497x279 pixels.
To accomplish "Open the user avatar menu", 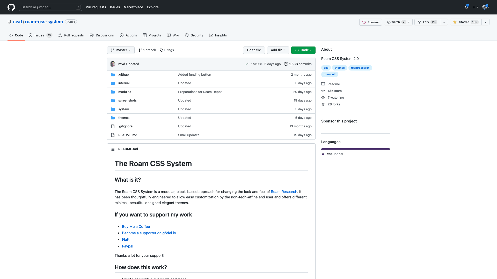I will pos(486,7).
